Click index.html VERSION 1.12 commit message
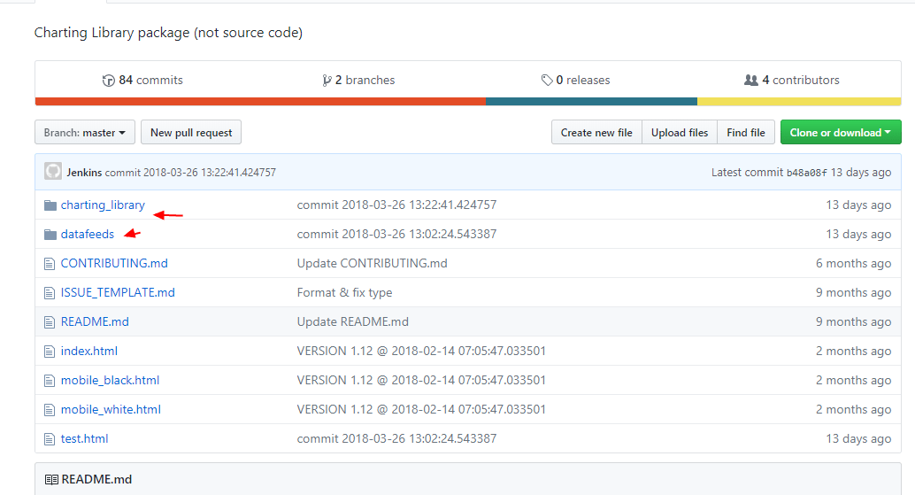 click(x=421, y=351)
